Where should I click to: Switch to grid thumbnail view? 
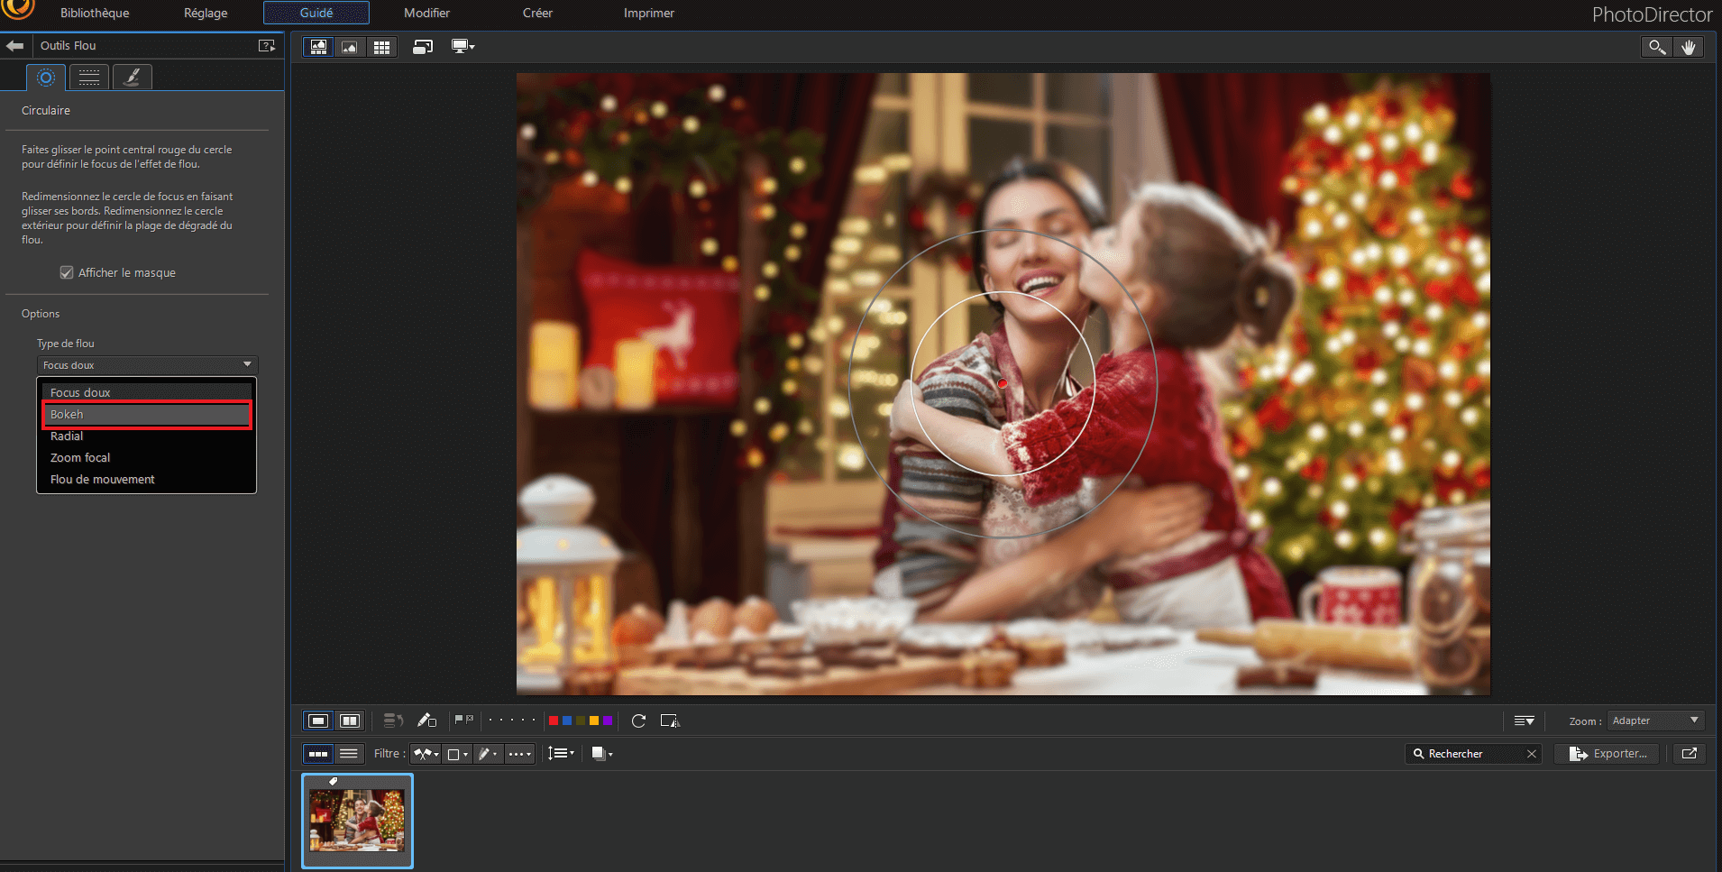pos(381,47)
